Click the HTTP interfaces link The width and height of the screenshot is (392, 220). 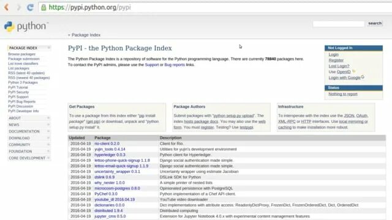click(x=306, y=122)
